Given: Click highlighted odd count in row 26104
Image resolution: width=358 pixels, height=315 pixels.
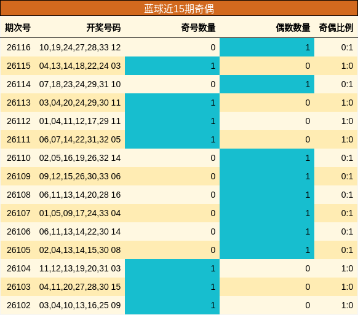Looking at the screenshot, I should point(172,268).
